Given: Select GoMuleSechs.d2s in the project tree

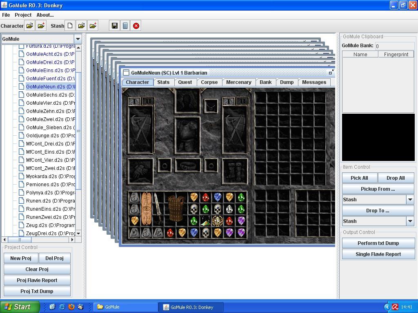Looking at the screenshot, I should [50, 95].
